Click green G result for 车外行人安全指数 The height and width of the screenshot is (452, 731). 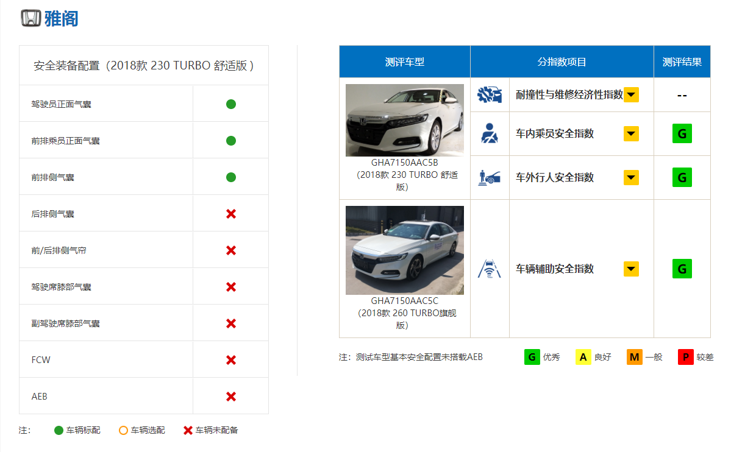point(682,177)
